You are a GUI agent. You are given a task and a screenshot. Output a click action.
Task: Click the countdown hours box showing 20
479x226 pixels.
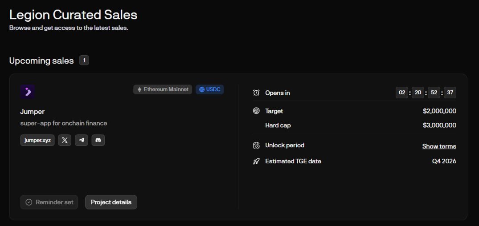[x=418, y=93]
